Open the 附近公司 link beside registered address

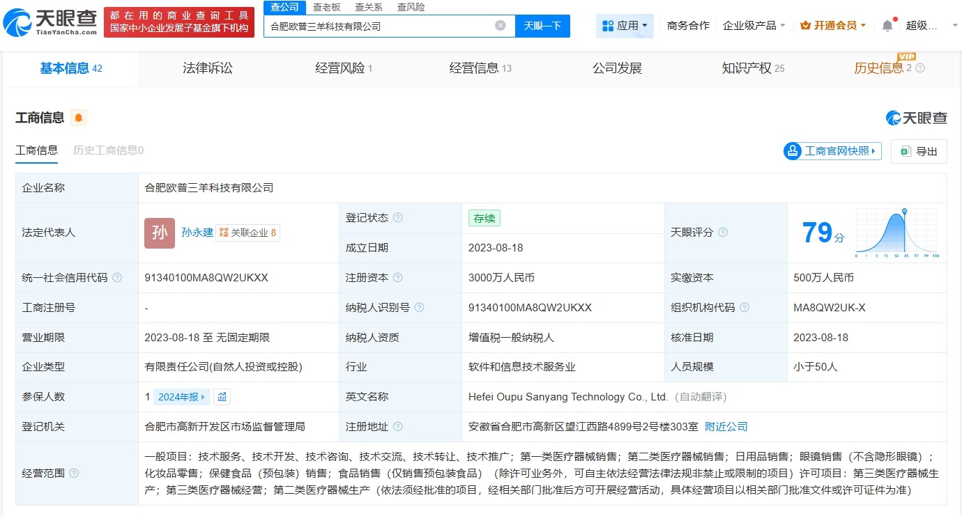[x=727, y=426]
